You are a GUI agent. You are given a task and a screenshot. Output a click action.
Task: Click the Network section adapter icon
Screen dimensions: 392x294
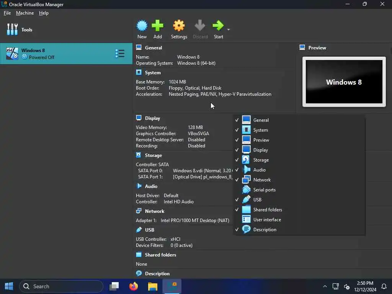139,211
